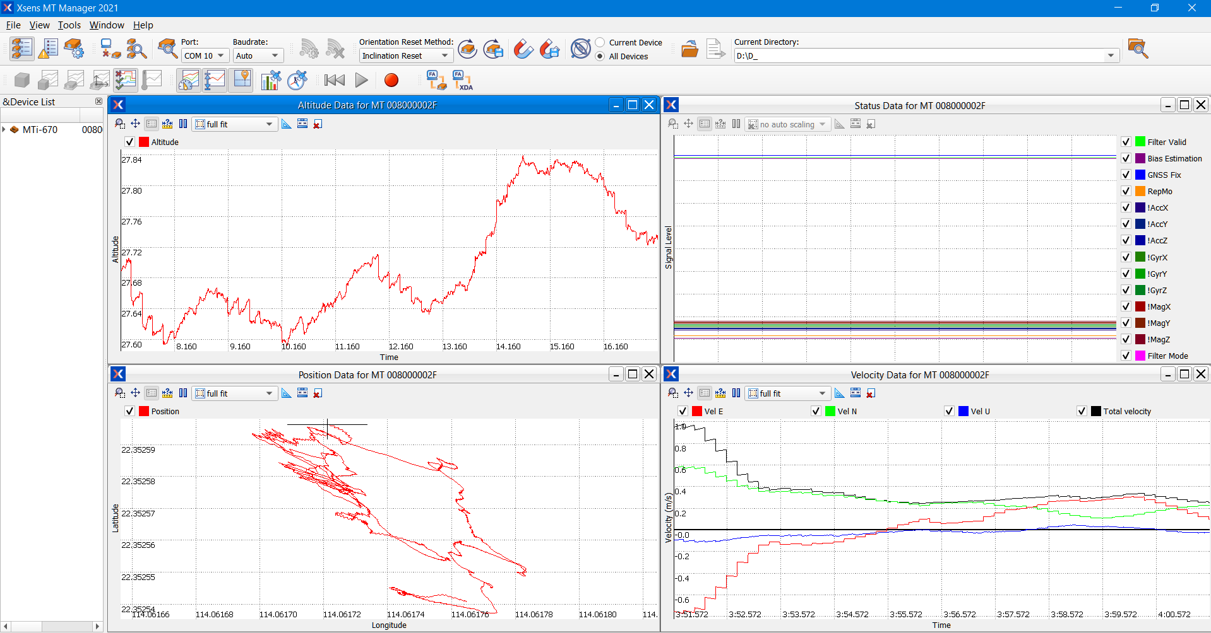Click the Magnetic Field Mapper icon

click(523, 49)
